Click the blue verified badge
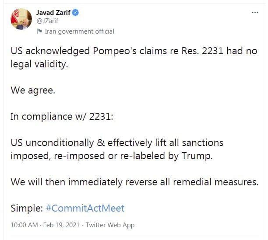The image size is (268, 240). (x=75, y=13)
